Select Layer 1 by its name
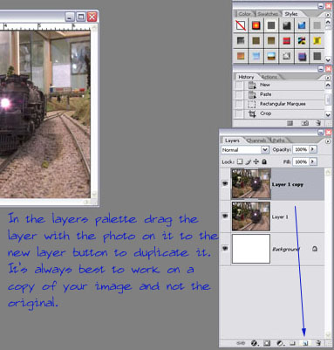The image size is (334, 350). pos(280,216)
